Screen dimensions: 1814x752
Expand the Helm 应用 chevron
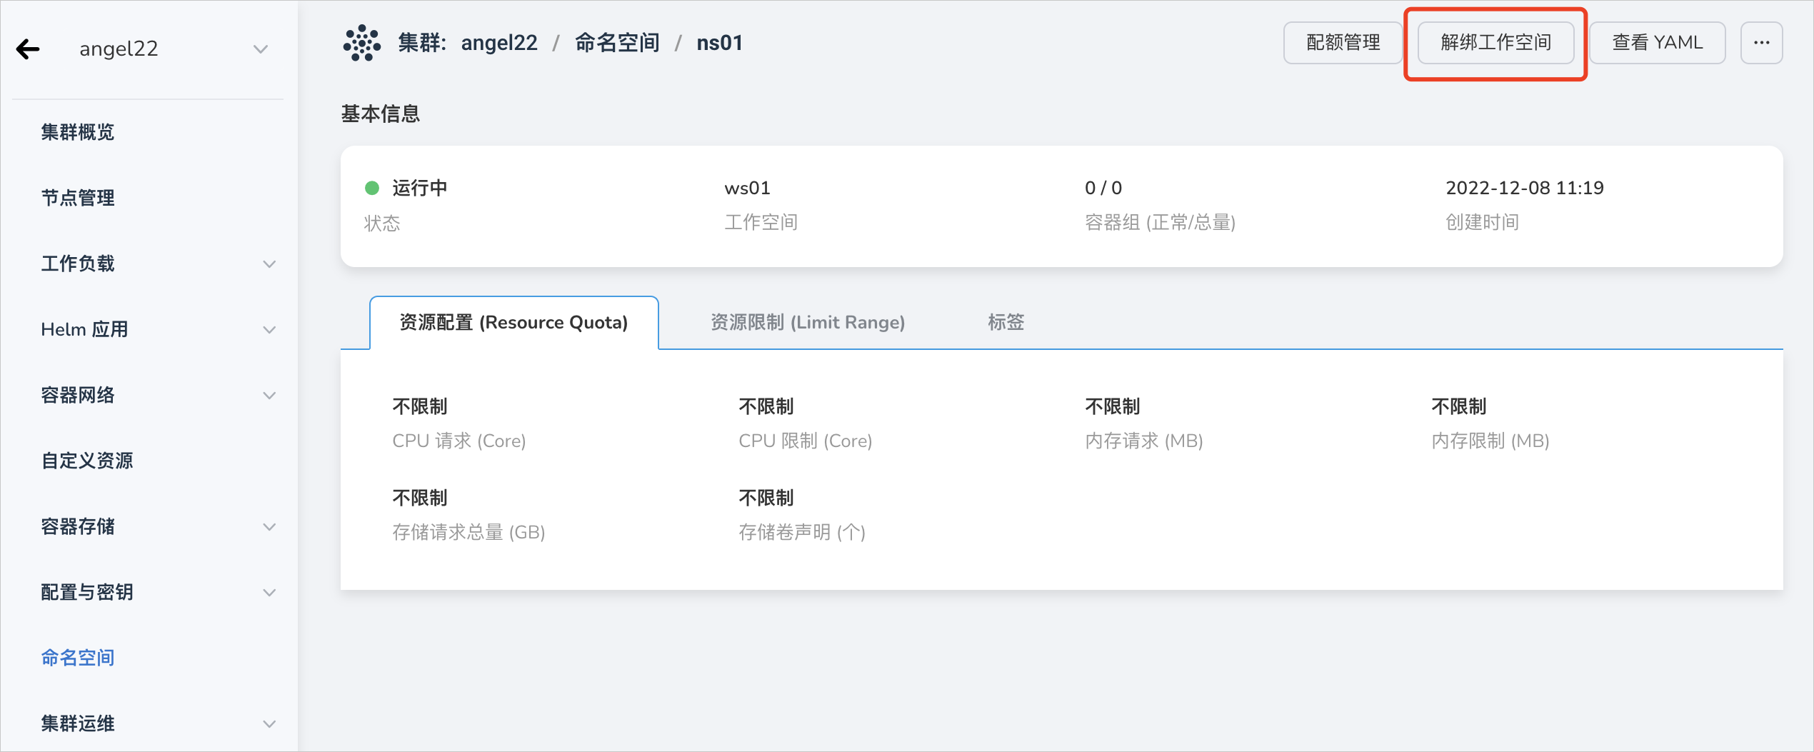(x=269, y=330)
